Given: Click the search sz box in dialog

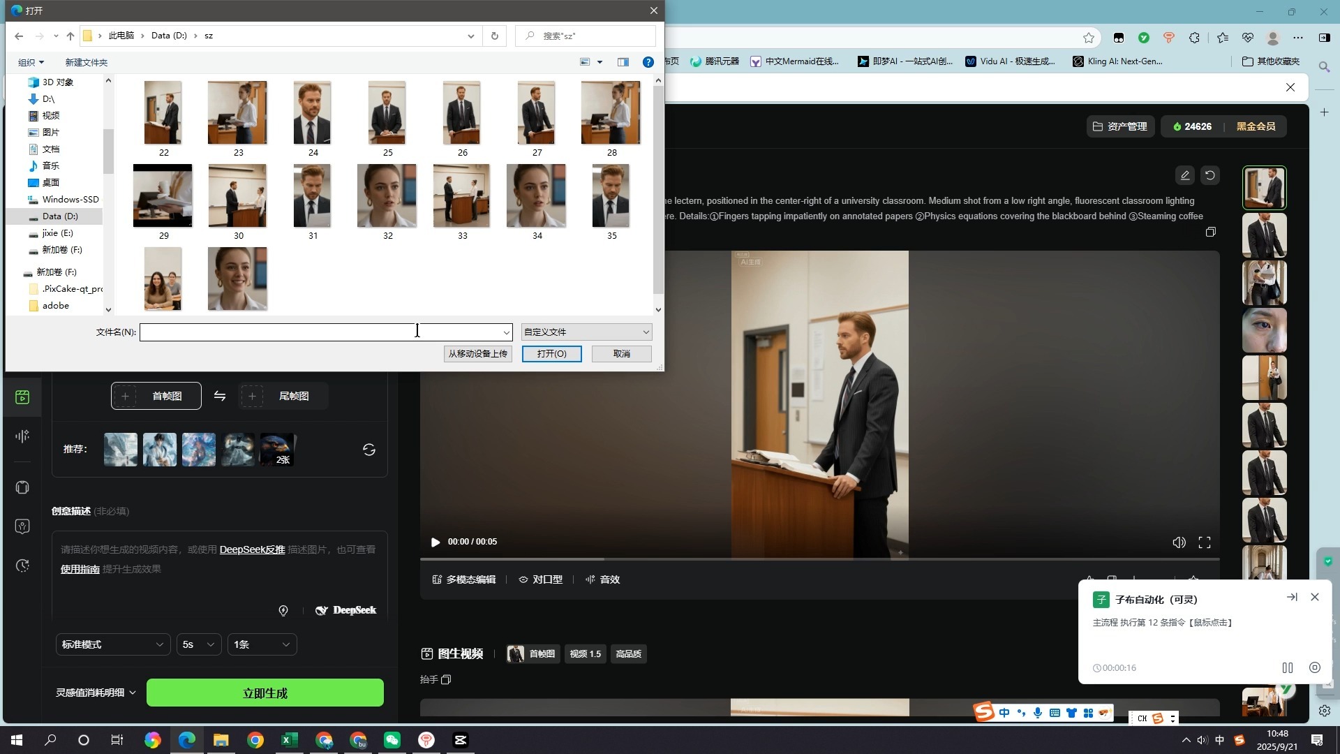Looking at the screenshot, I should click(x=586, y=36).
